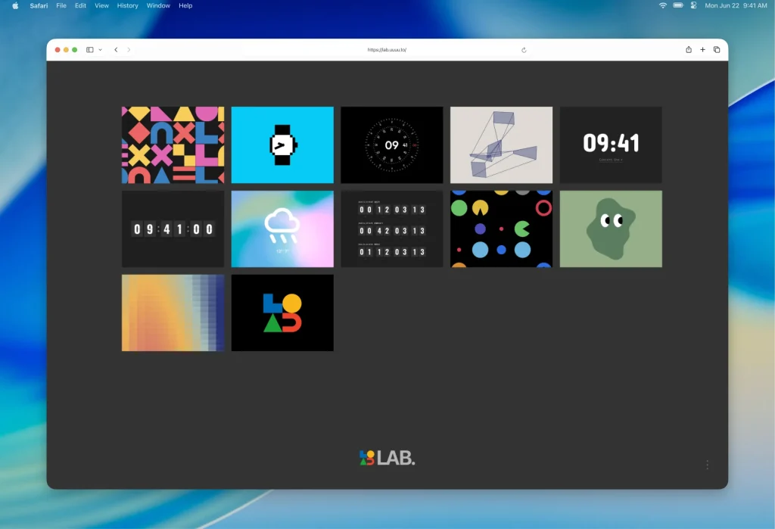Click the Safari sidebar toggle icon

click(x=89, y=50)
